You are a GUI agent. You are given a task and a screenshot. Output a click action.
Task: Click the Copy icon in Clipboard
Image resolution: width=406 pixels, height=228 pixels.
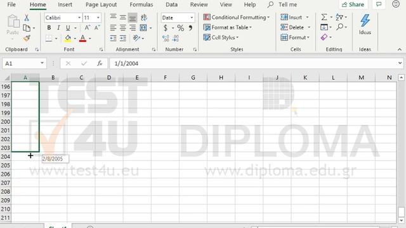click(27, 28)
